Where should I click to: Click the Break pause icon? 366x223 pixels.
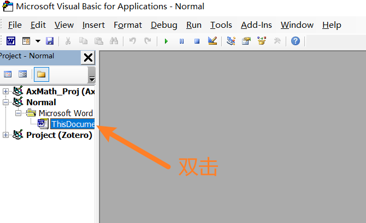[x=181, y=41]
